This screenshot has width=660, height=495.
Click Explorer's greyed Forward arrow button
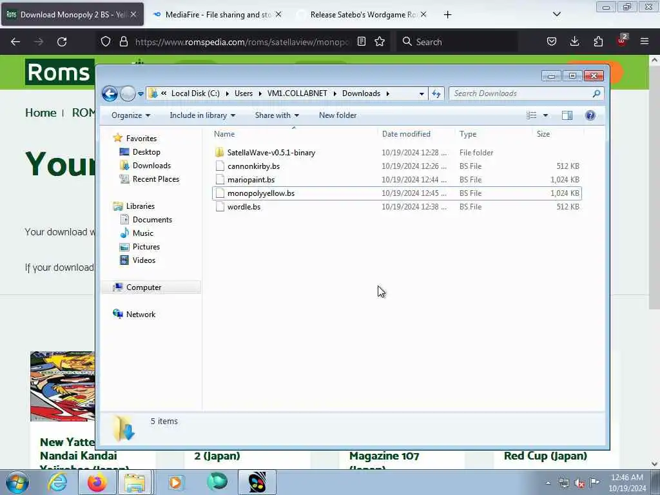tap(128, 93)
